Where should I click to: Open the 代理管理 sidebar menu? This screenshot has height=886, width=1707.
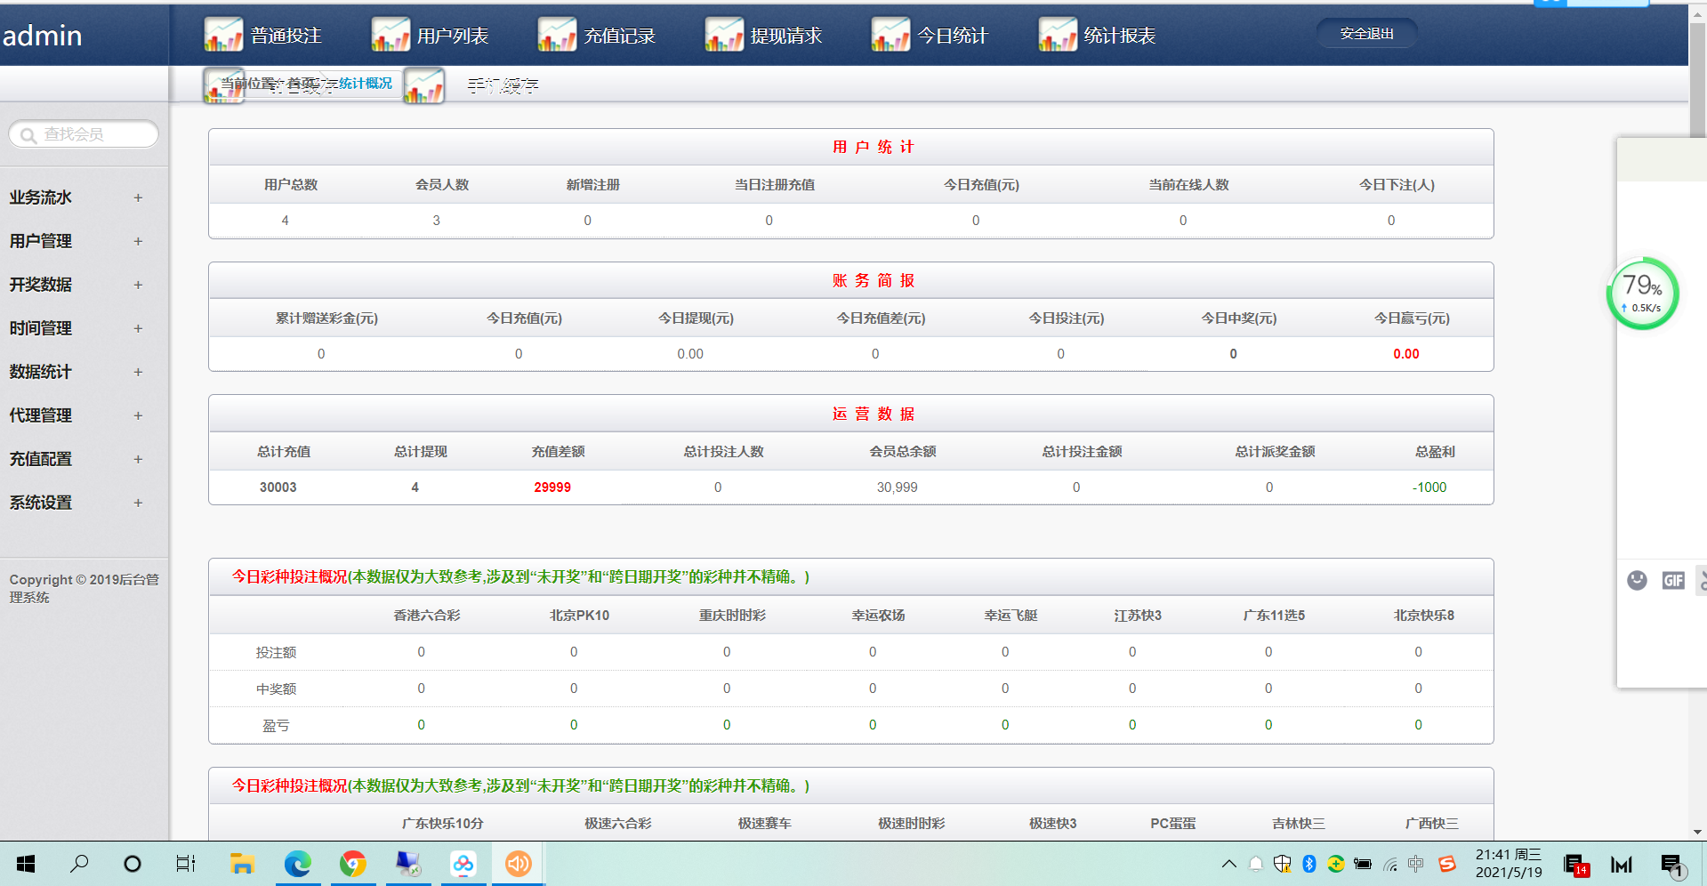[x=41, y=415]
